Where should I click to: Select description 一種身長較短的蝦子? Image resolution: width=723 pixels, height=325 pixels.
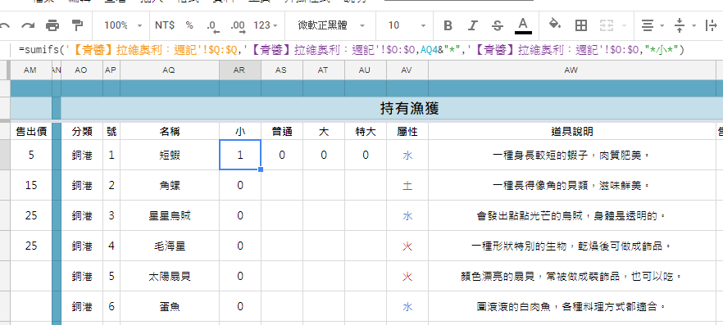572,156
